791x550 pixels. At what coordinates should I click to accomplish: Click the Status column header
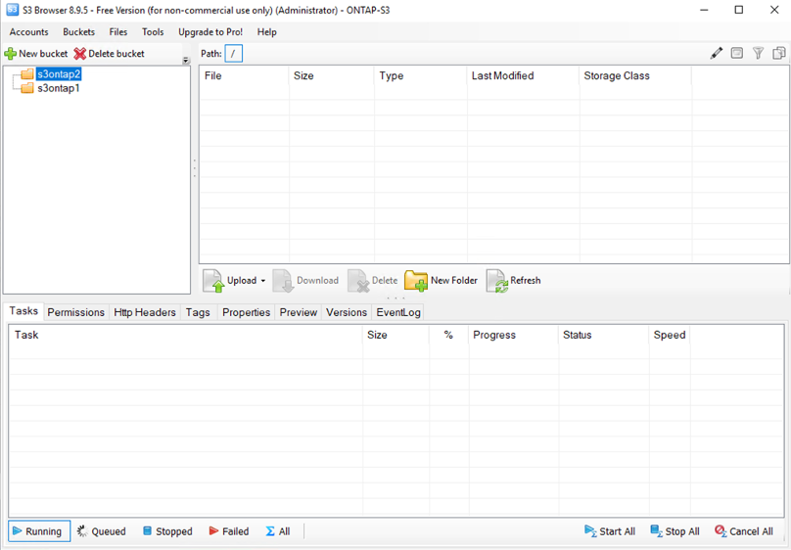[603, 335]
